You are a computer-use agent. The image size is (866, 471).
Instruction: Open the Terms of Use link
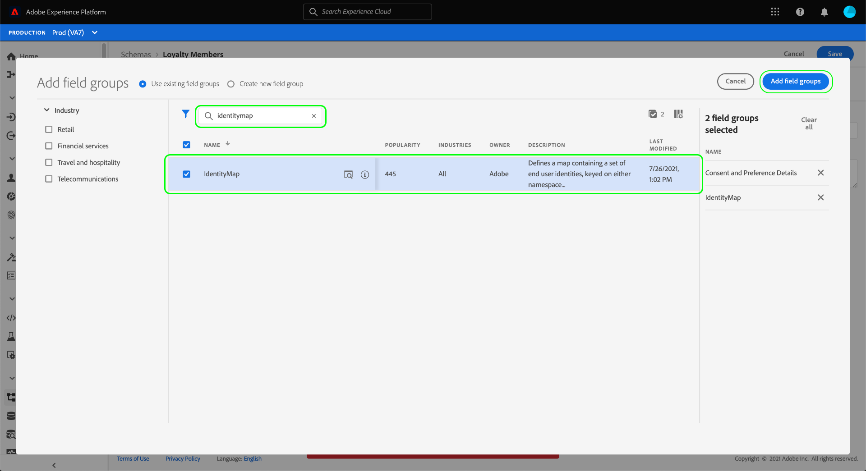coord(133,459)
